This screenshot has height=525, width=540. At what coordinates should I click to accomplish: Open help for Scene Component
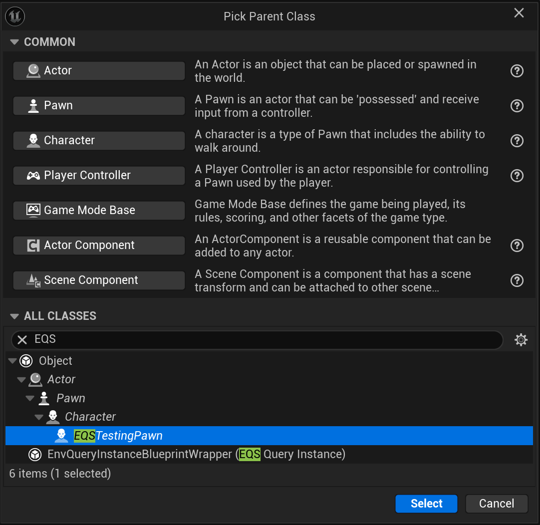pyautogui.click(x=517, y=280)
